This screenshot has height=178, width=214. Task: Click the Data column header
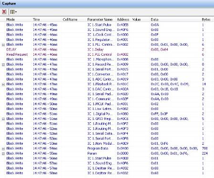coord(154,20)
